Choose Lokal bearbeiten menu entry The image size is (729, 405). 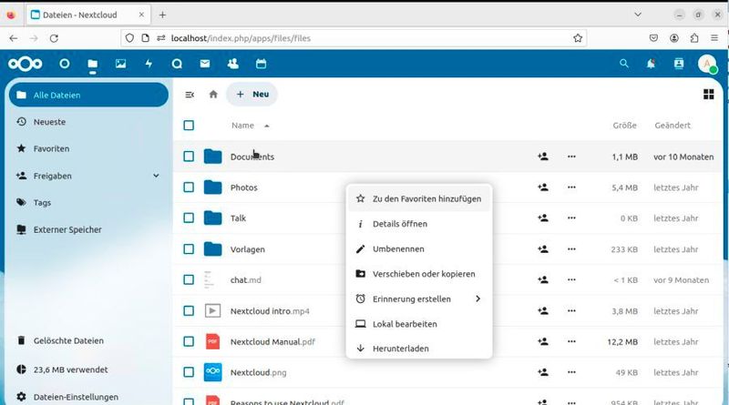click(419, 324)
